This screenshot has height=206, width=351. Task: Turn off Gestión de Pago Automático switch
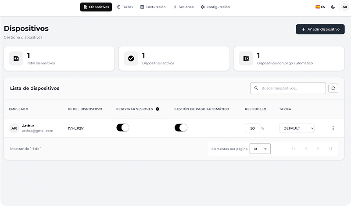181,128
